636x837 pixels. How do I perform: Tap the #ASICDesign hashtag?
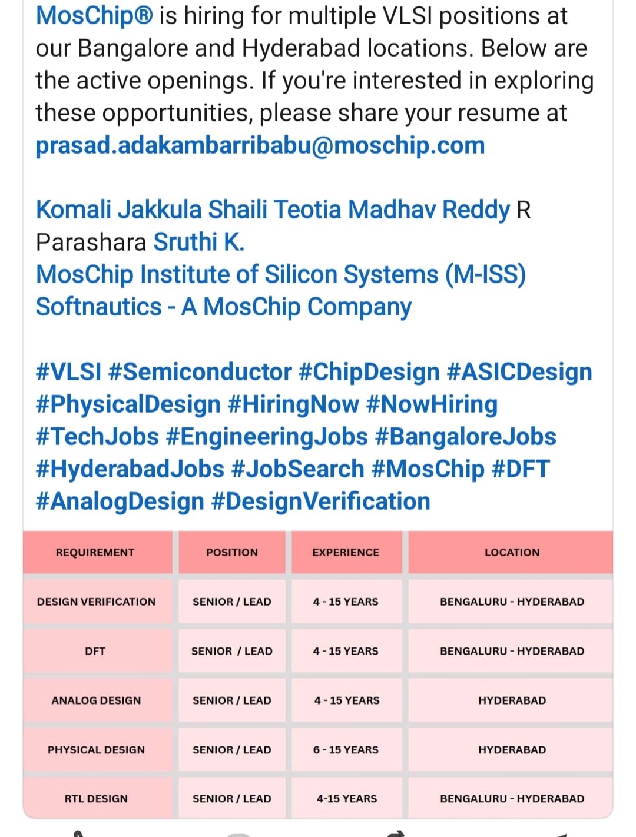[519, 372]
